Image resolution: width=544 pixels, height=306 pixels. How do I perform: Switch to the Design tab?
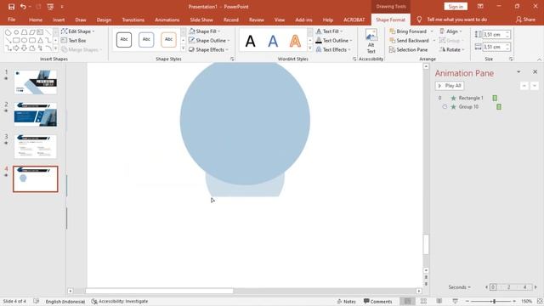(104, 20)
